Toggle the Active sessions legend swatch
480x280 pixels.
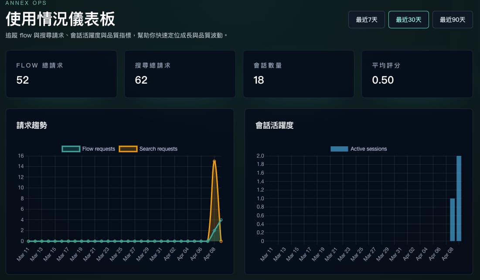click(x=339, y=149)
